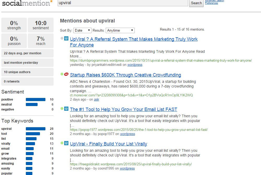The height and width of the screenshot is (175, 261).
Task: Click the tool keyword bar
Action: (33, 134)
